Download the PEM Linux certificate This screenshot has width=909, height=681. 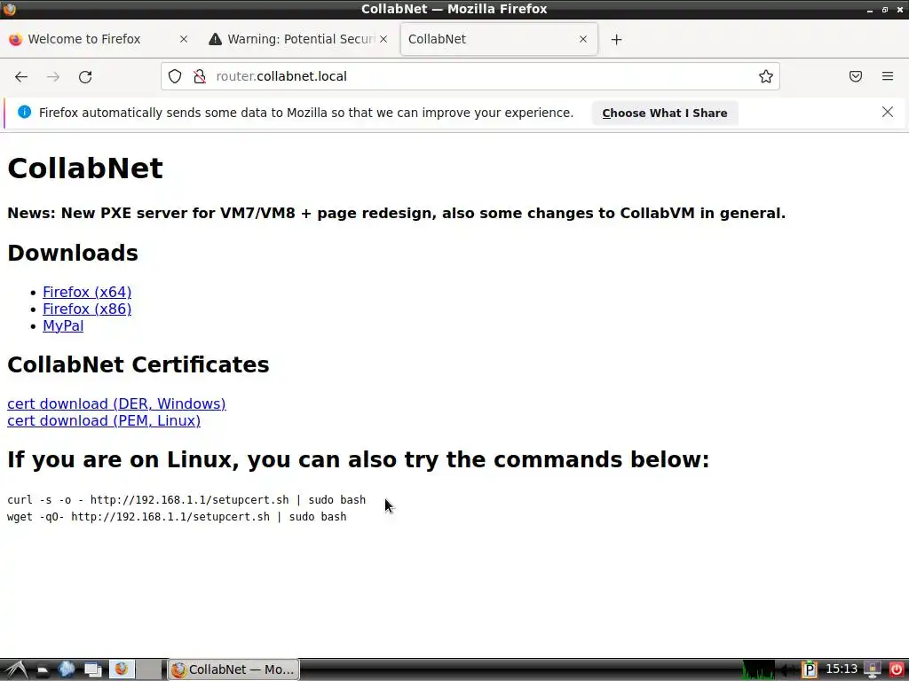click(104, 420)
